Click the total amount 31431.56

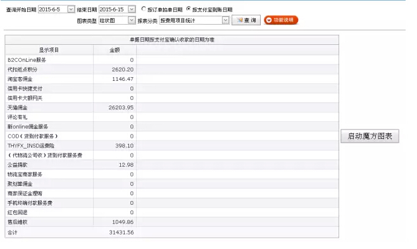121,233
